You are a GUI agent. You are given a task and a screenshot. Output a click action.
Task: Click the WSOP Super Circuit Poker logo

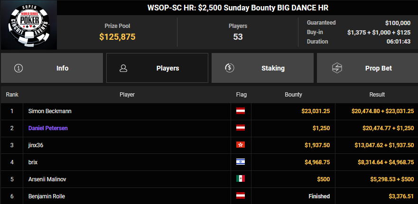[28, 25]
